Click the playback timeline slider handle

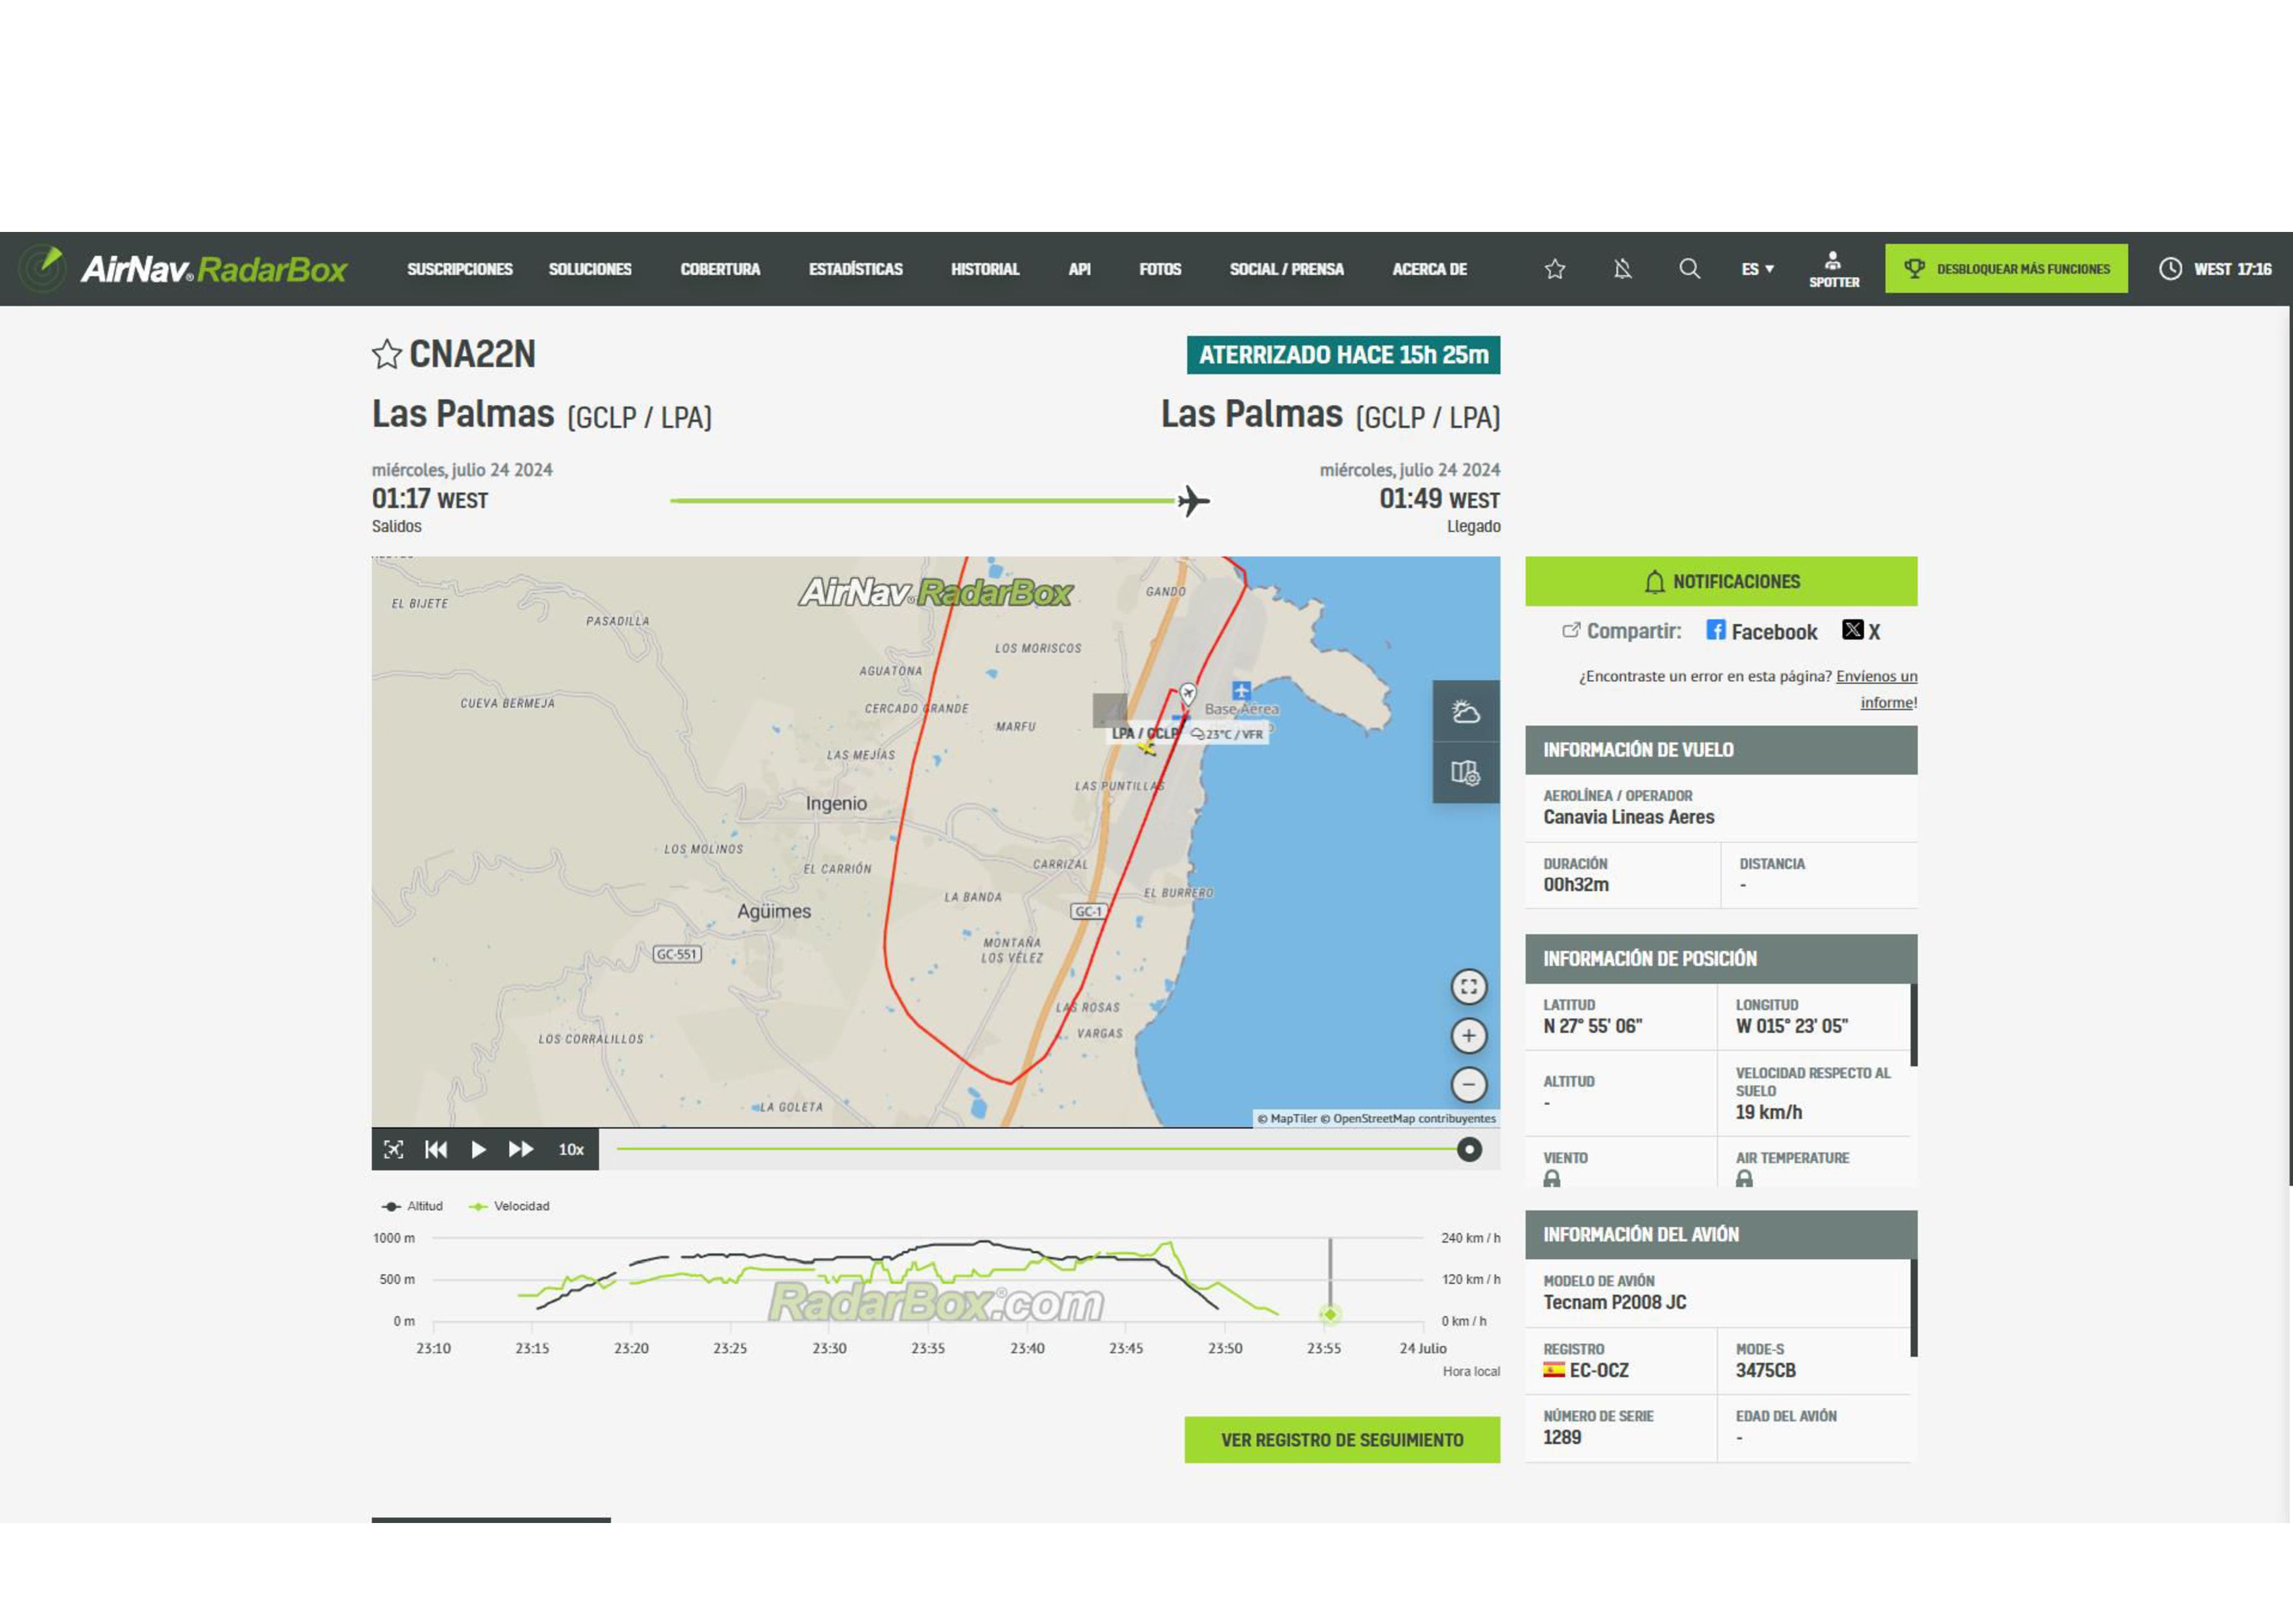click(x=1468, y=1150)
